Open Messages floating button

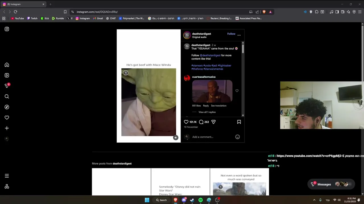[x=331, y=184]
